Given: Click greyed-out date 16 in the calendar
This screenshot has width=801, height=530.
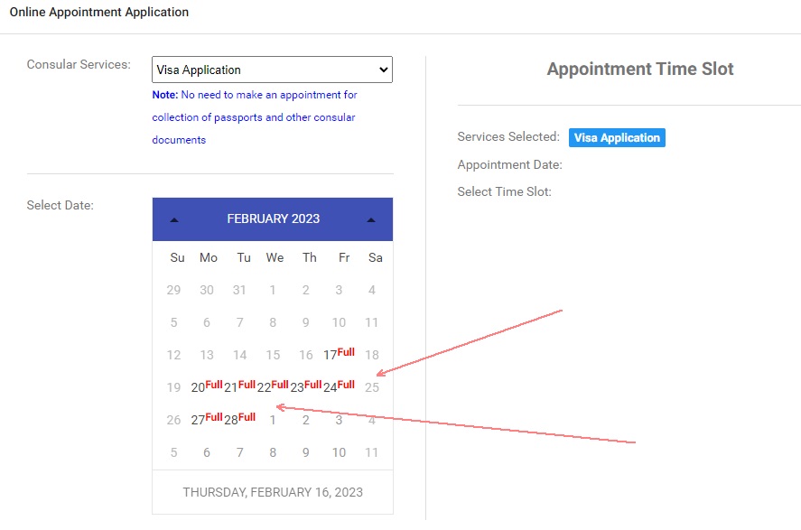Looking at the screenshot, I should tap(306, 355).
